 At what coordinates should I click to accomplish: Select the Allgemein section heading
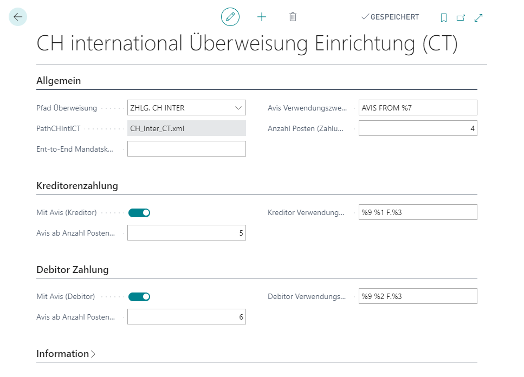pyautogui.click(x=58, y=80)
